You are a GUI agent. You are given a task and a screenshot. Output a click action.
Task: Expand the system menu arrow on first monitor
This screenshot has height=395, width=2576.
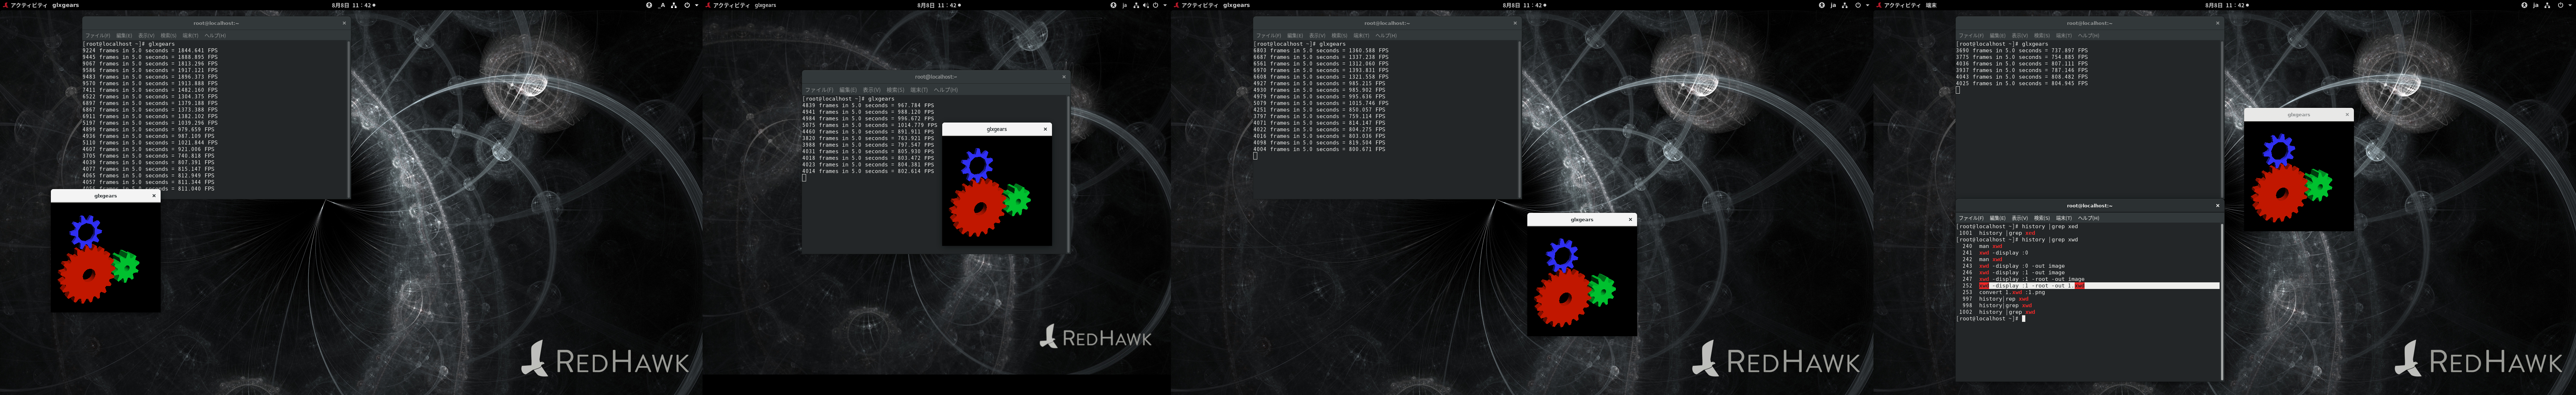tap(697, 5)
